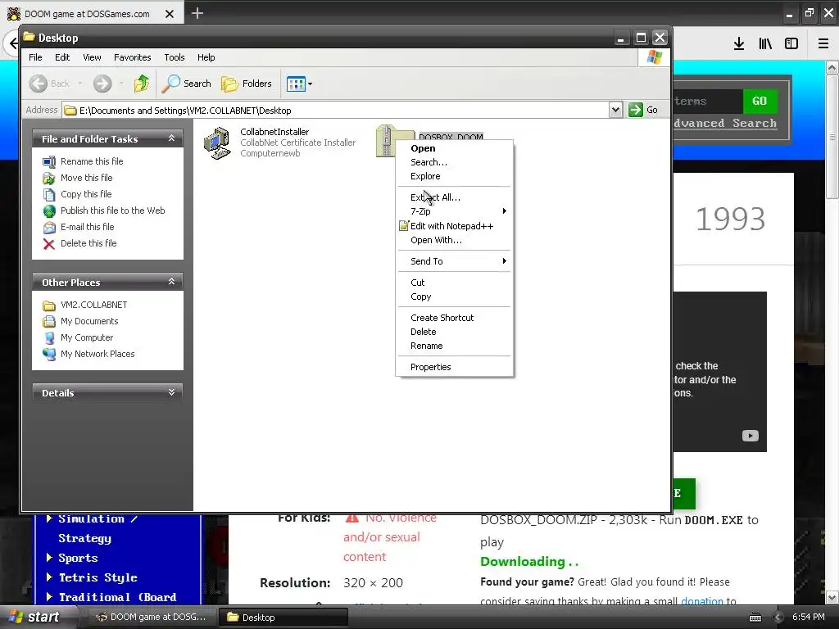Click the Up folder icon in Explorer toolbar

[x=141, y=84]
